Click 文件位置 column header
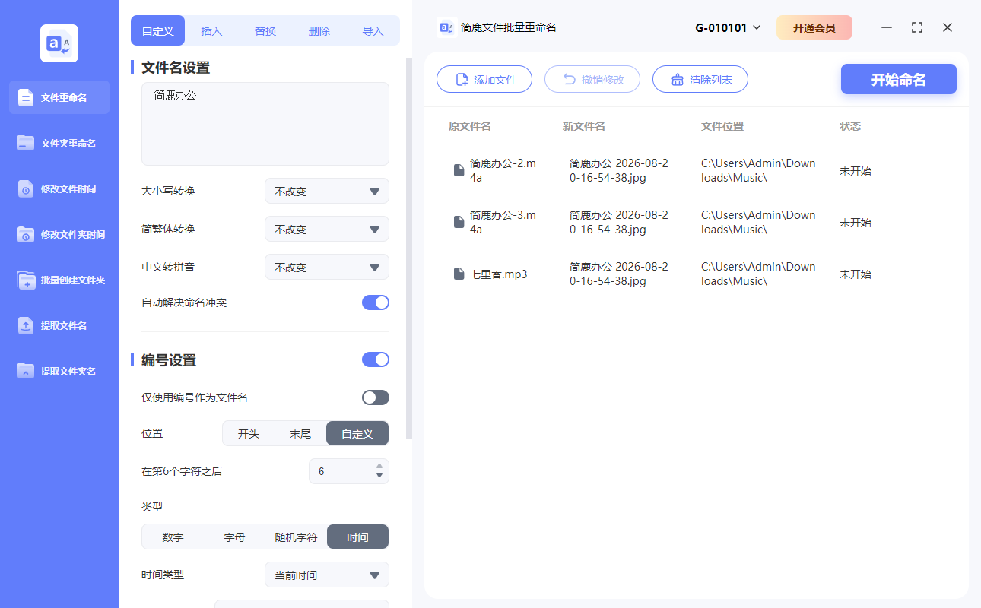The width and height of the screenshot is (981, 608). click(x=722, y=126)
